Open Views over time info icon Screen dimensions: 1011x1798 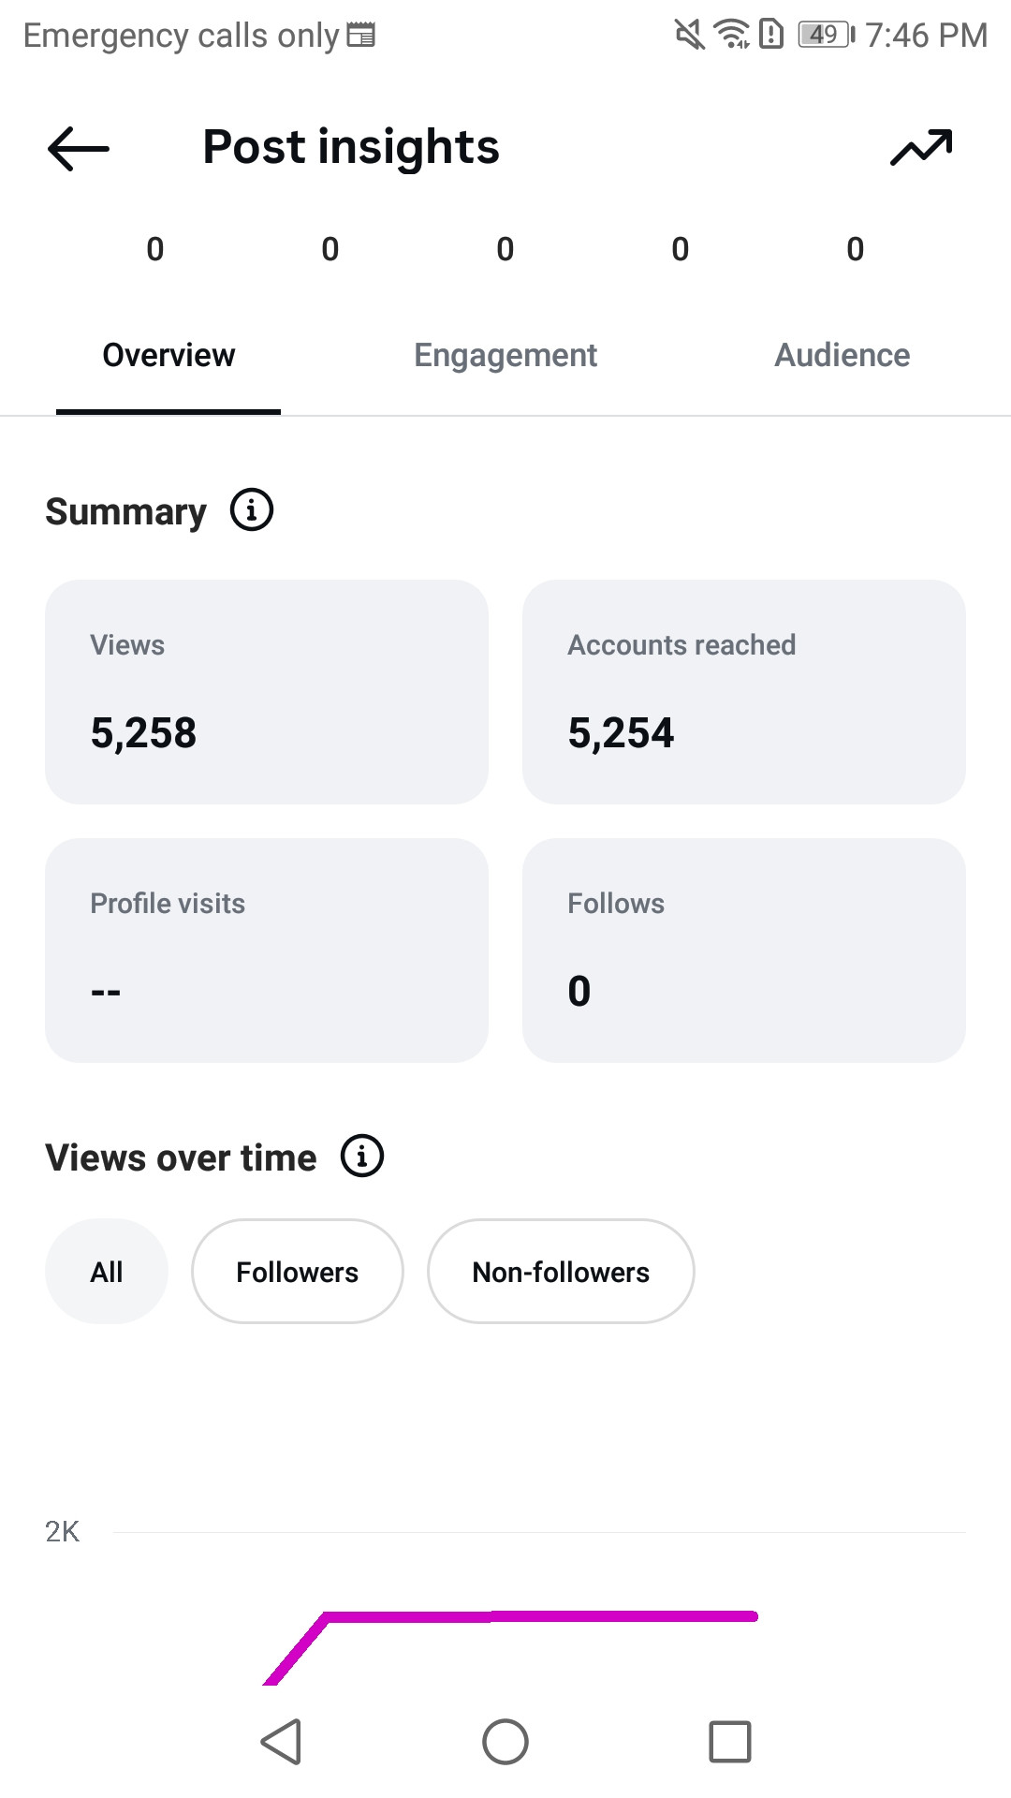point(362,1156)
